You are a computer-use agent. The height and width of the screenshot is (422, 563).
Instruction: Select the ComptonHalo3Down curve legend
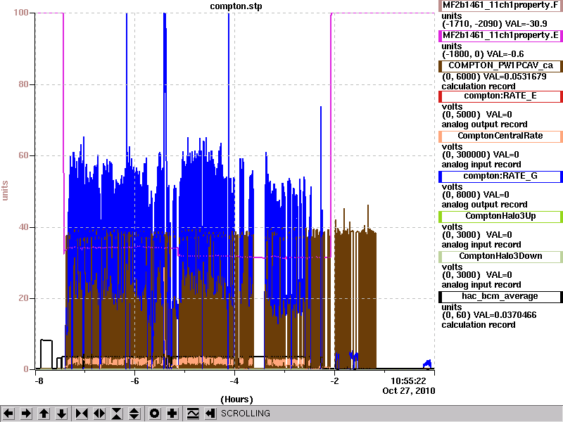click(500, 256)
